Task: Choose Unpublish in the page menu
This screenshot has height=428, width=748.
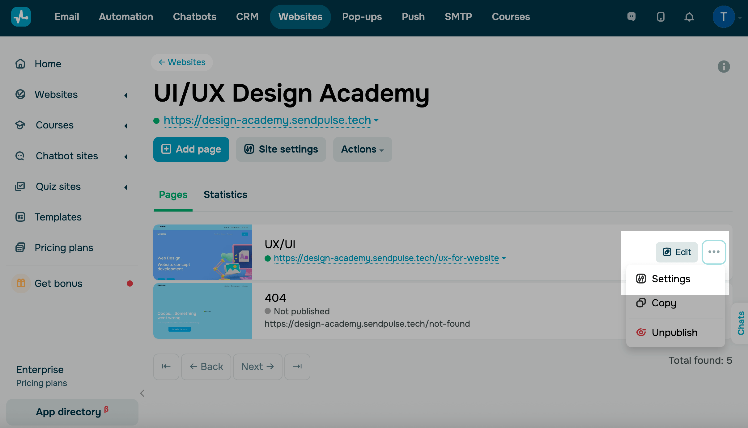Action: click(x=674, y=333)
